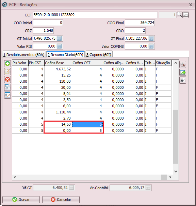Click the Gravar button
Screen dimensions: 196x206
(x=21, y=200)
